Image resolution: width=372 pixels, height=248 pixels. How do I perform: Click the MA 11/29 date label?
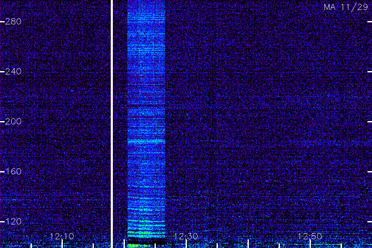346,7
